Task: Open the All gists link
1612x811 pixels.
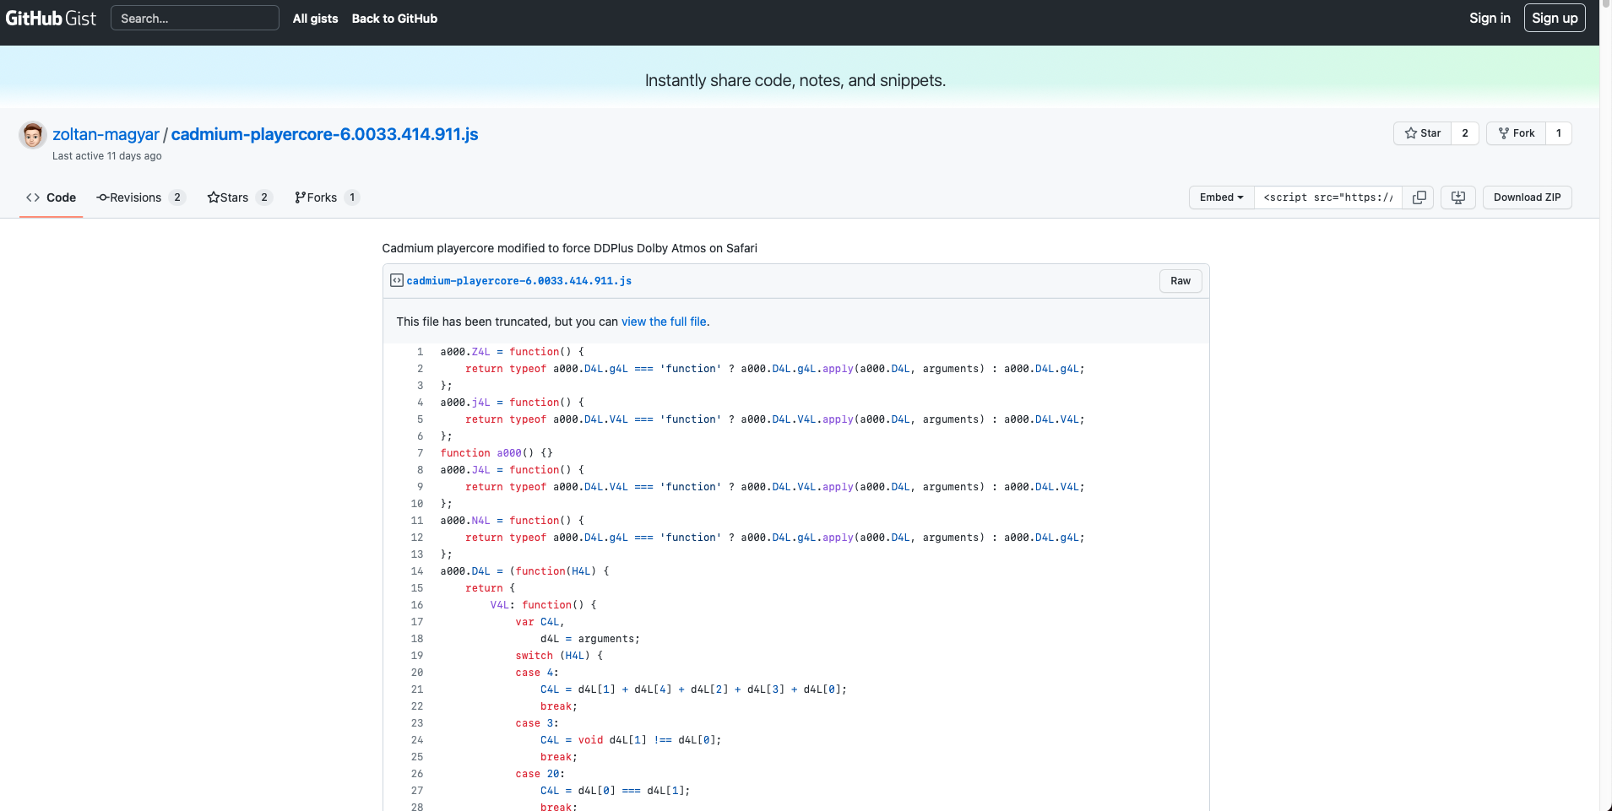Action: pos(315,19)
